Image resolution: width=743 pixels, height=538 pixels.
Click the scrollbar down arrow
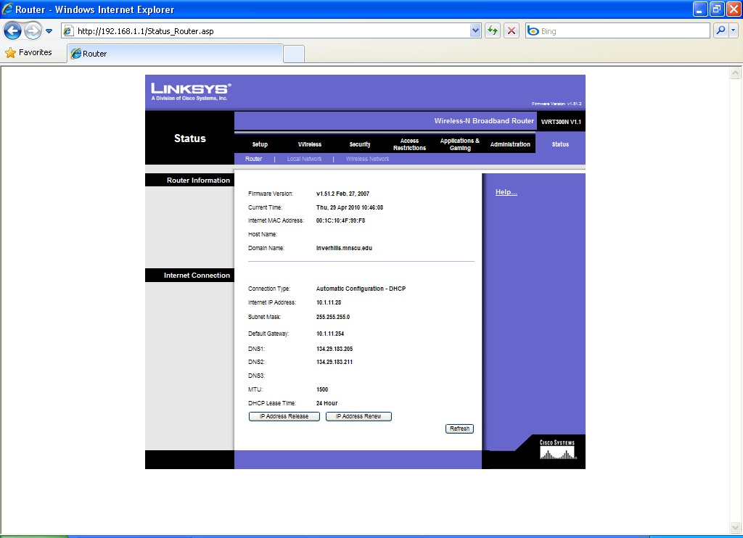(x=736, y=528)
